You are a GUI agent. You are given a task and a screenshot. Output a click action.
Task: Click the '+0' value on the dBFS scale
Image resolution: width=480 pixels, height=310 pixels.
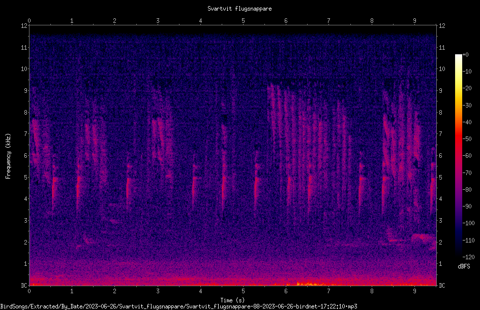(465, 55)
